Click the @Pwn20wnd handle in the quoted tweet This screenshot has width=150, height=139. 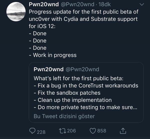pos(82,69)
